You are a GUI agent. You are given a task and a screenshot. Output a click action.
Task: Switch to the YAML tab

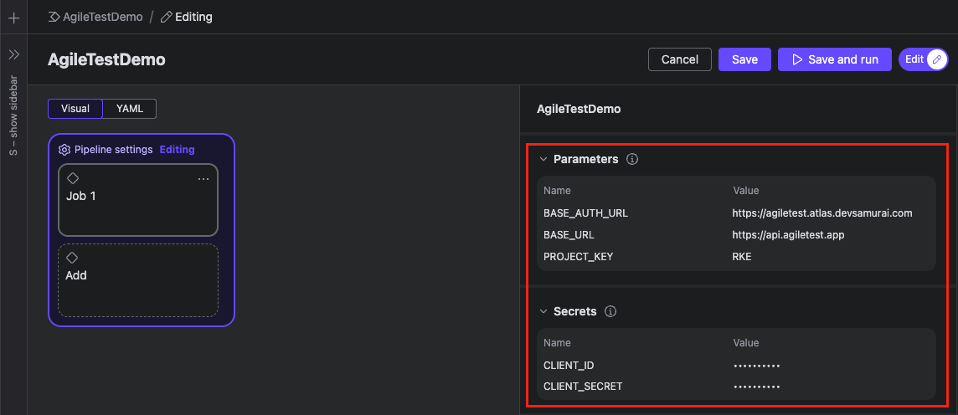(129, 109)
